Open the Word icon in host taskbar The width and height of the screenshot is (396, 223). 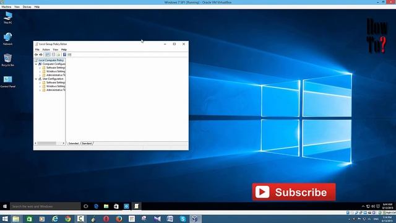pos(170,219)
